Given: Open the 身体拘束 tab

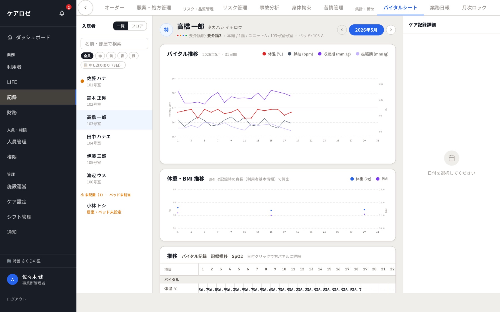Looking at the screenshot, I should click(x=301, y=8).
